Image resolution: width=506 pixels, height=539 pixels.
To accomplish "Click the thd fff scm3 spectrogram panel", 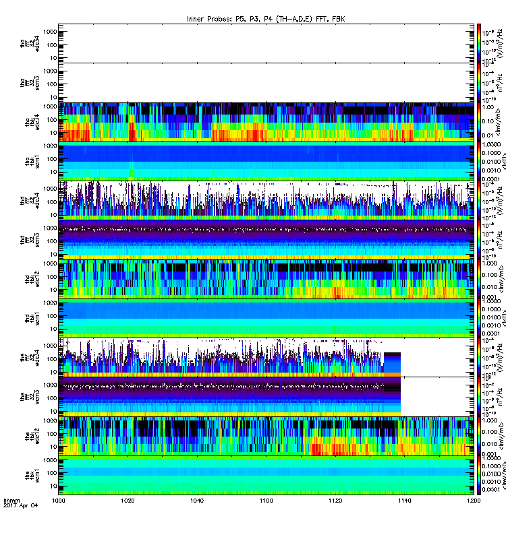I will (266, 240).
